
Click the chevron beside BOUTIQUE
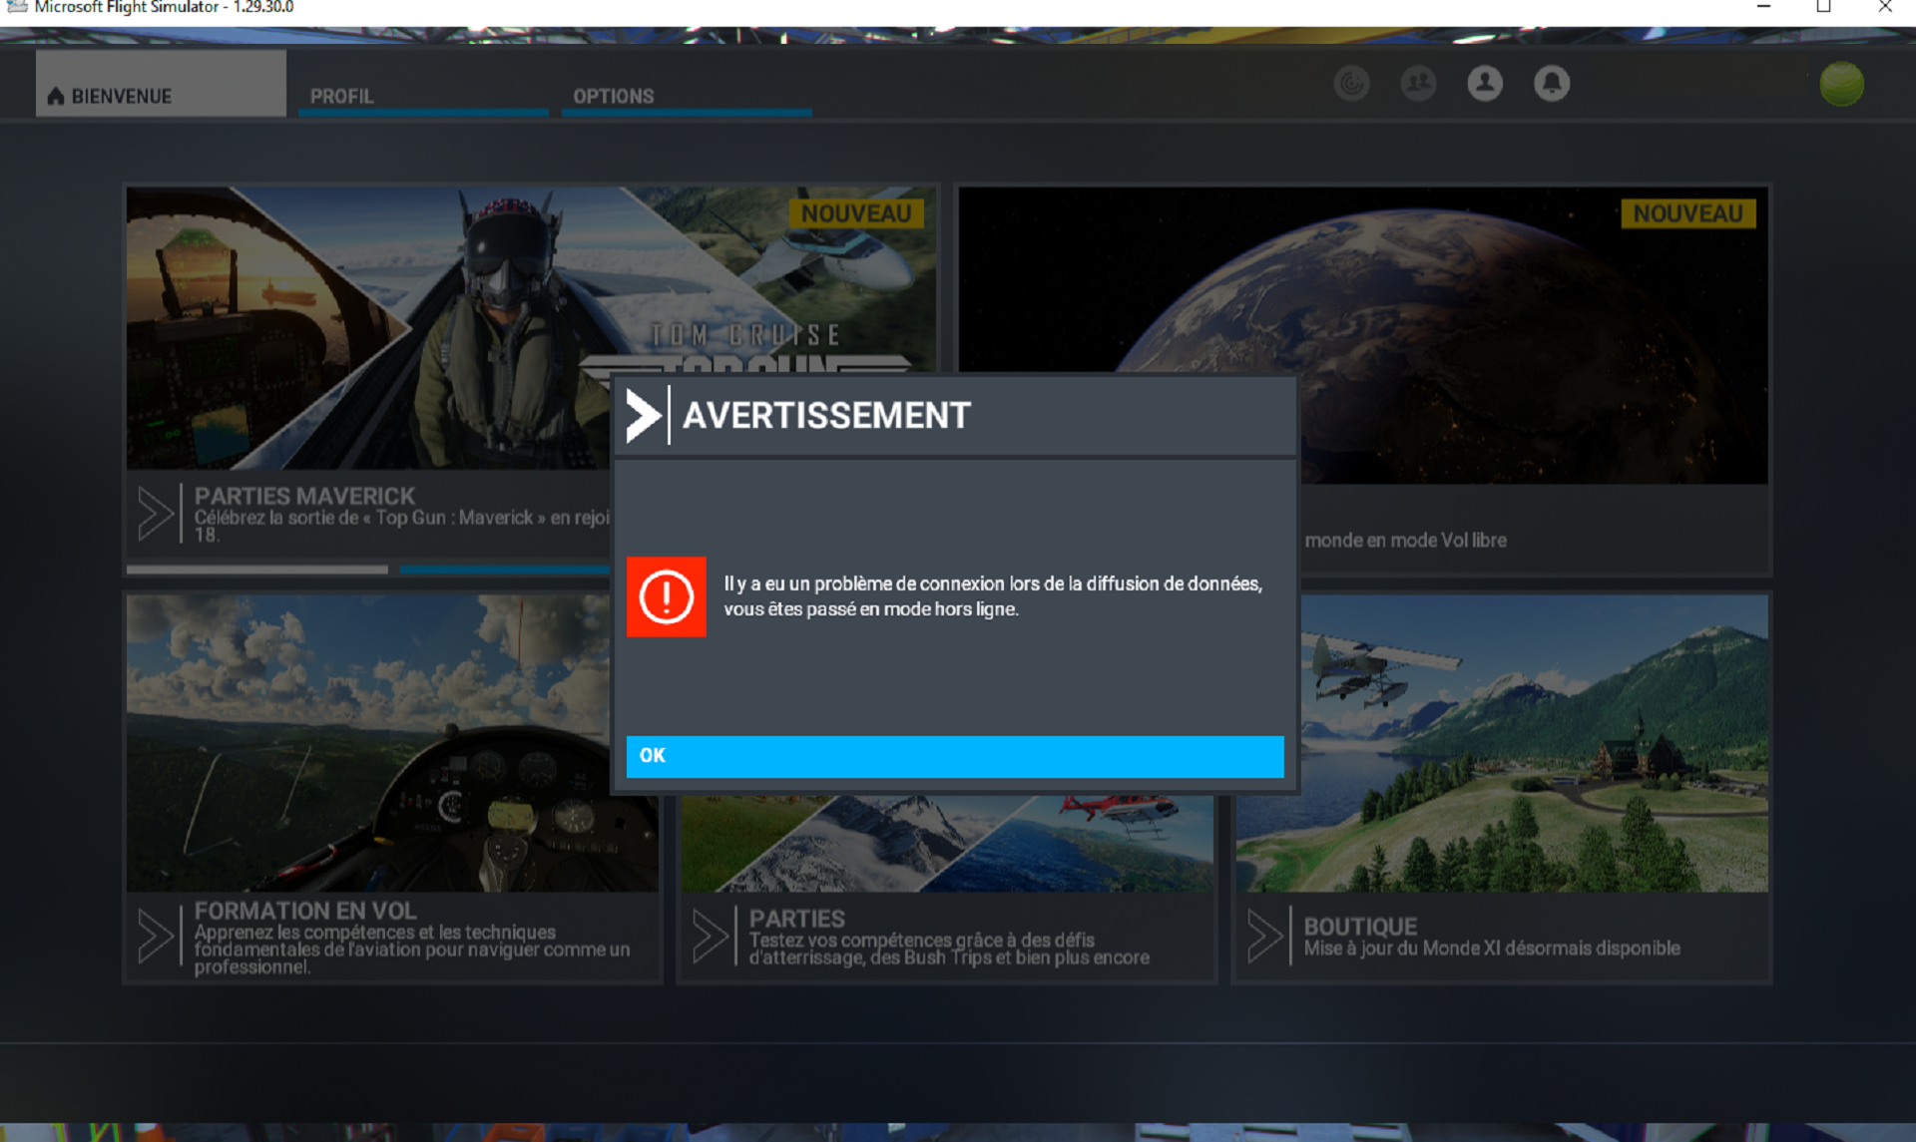point(1264,936)
